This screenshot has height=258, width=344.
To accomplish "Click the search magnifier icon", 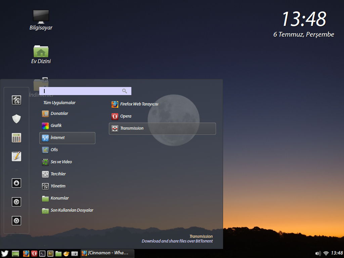I will click(x=125, y=91).
